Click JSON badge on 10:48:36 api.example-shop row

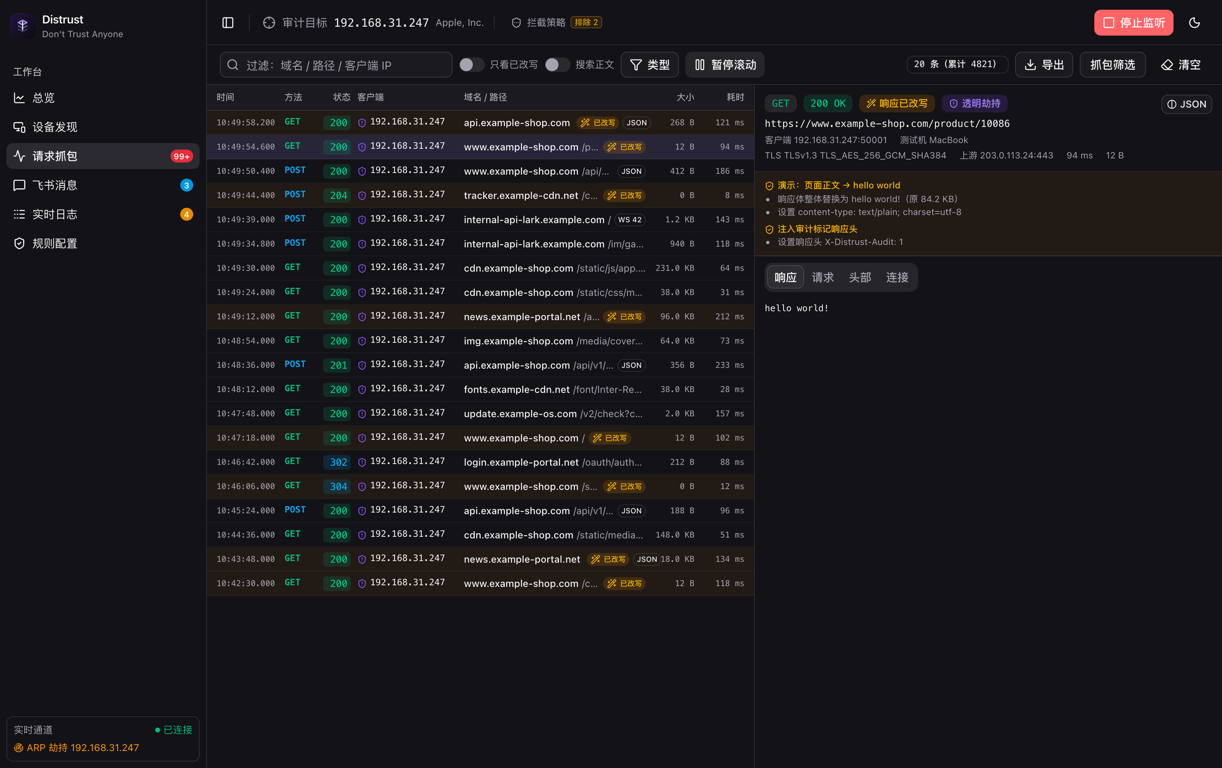tap(631, 365)
